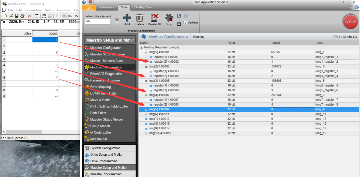Open the Connection menu in Modbus Poll

coord(34,10)
